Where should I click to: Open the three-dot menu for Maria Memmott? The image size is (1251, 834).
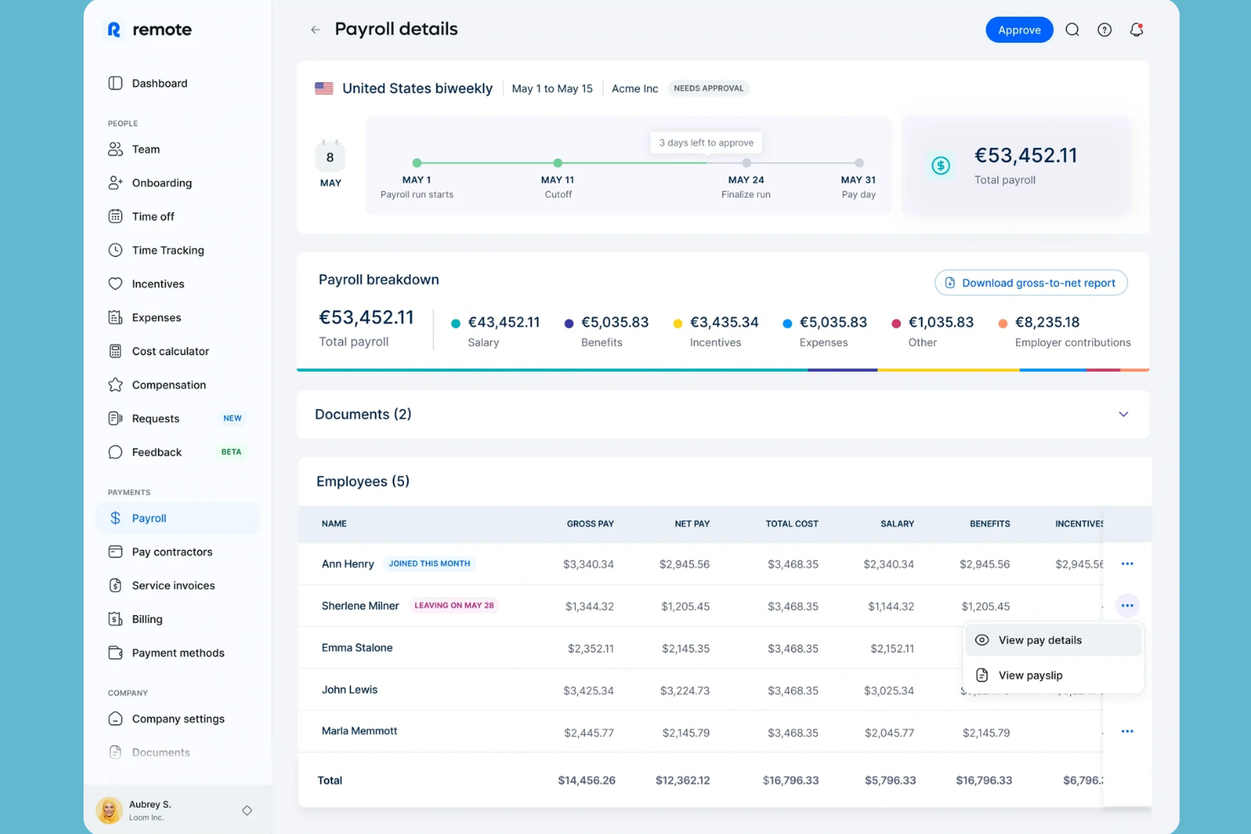(x=1127, y=732)
